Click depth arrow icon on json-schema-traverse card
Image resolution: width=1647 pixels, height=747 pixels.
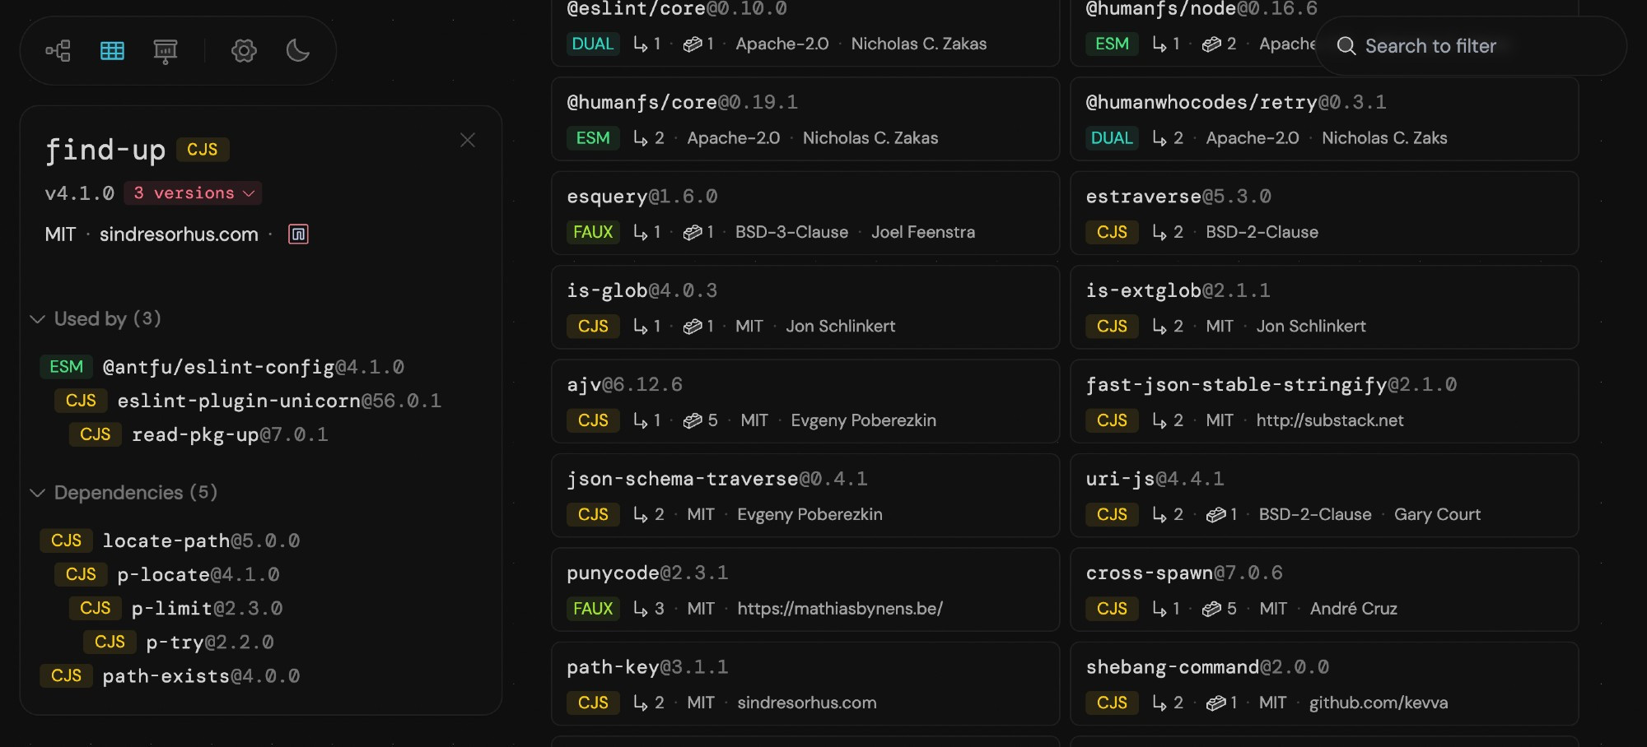641,515
